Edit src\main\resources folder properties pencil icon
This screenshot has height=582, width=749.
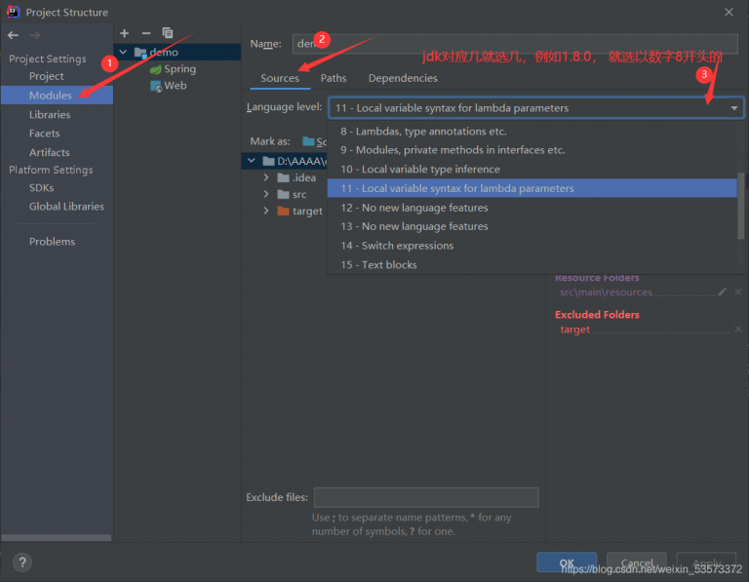pyautogui.click(x=722, y=291)
